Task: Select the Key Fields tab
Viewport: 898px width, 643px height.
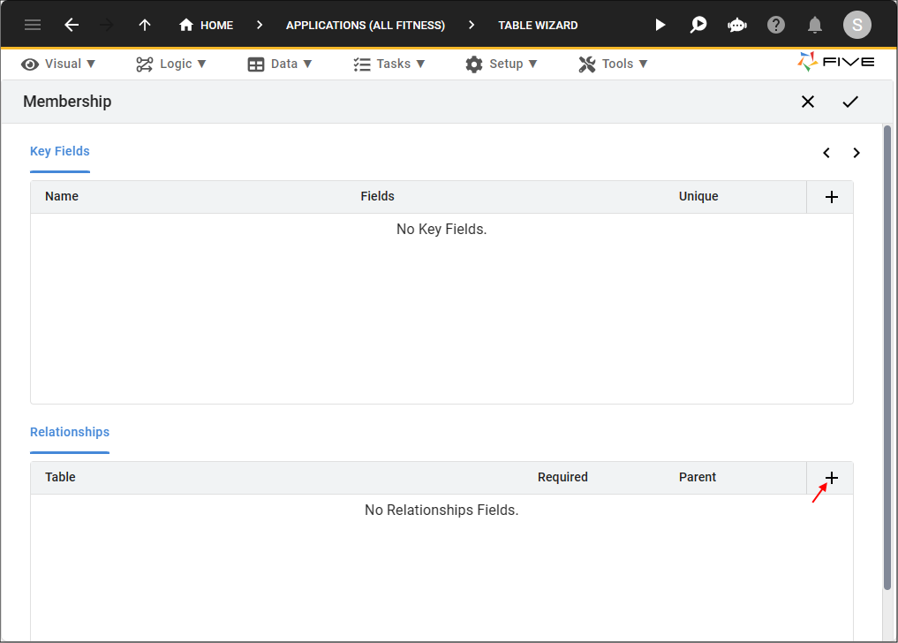Action: click(x=59, y=151)
